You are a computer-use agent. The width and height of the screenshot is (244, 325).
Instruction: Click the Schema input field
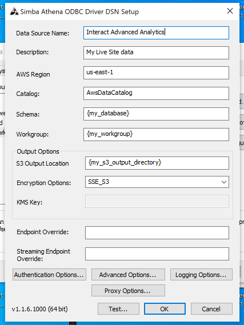(x=156, y=114)
